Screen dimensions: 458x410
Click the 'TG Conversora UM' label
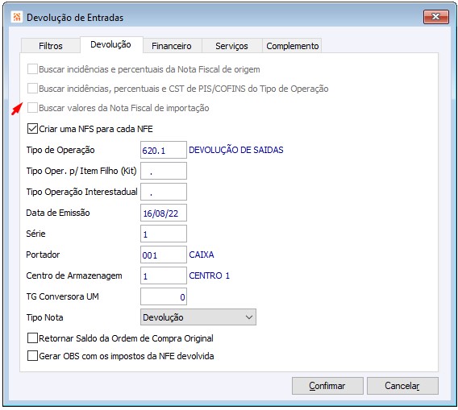pyautogui.click(x=63, y=296)
